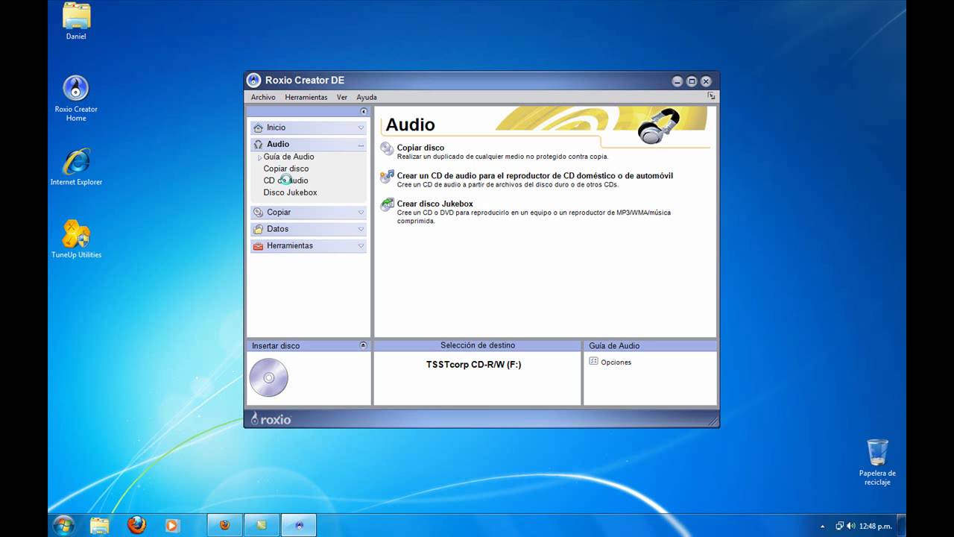
Task: Expand the Inicio section
Action: (309, 128)
